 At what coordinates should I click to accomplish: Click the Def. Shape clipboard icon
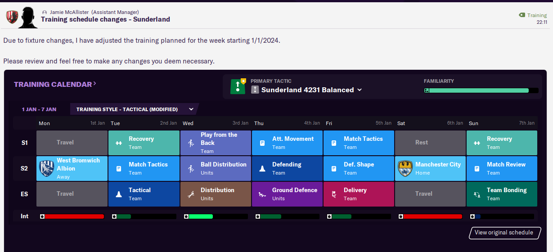(334, 168)
